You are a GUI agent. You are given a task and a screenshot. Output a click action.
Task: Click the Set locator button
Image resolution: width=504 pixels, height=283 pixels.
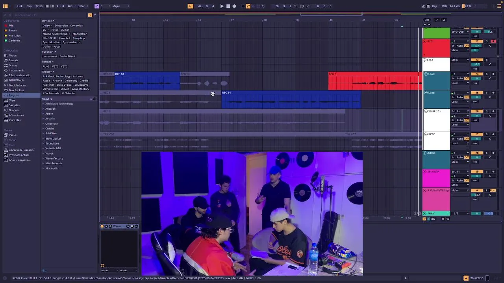tap(427, 20)
